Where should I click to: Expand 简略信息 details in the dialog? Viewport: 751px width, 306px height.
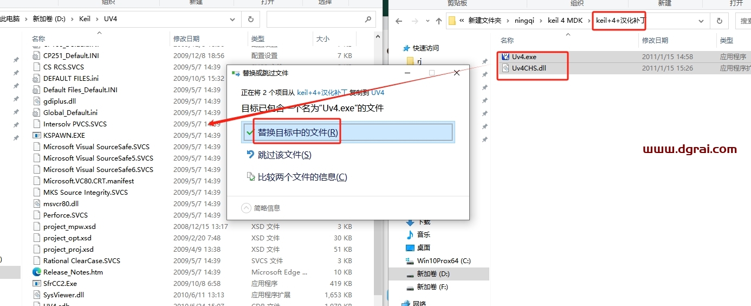(247, 208)
